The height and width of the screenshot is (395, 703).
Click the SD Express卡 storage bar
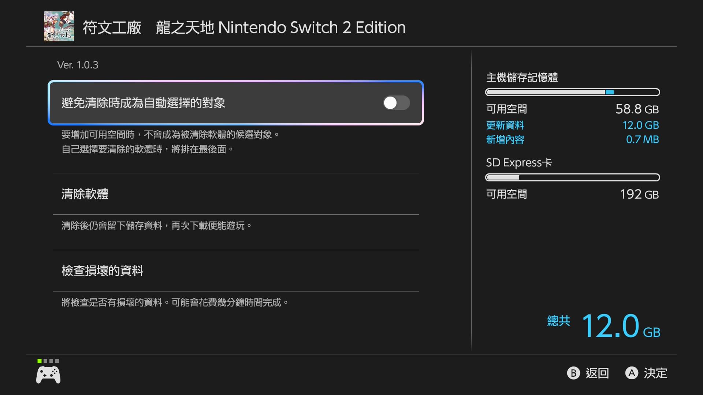pyautogui.click(x=573, y=177)
